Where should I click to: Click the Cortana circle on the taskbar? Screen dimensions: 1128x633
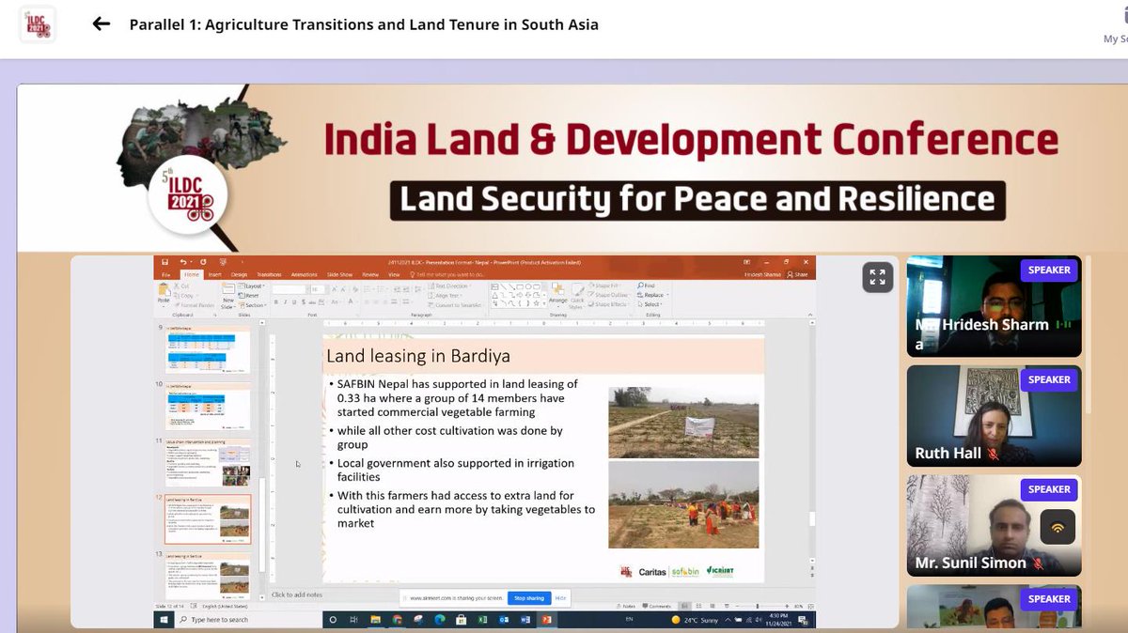pos(333,620)
